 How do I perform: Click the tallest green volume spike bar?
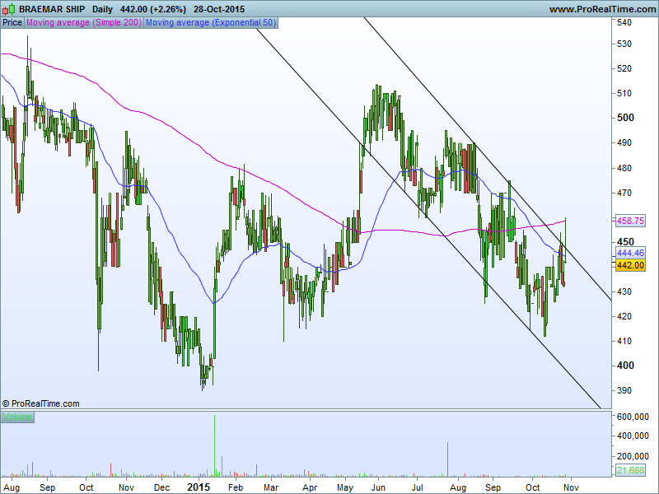pos(214,445)
